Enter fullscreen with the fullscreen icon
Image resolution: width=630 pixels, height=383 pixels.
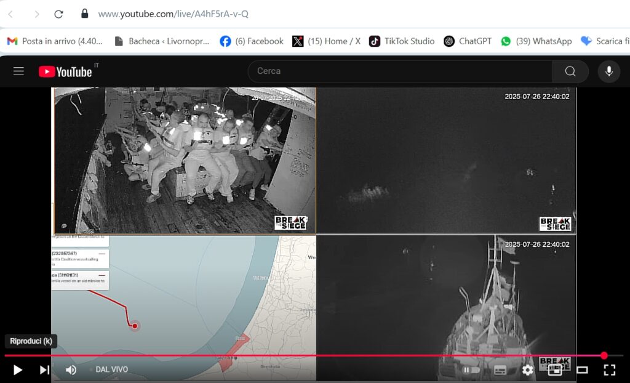tap(610, 370)
